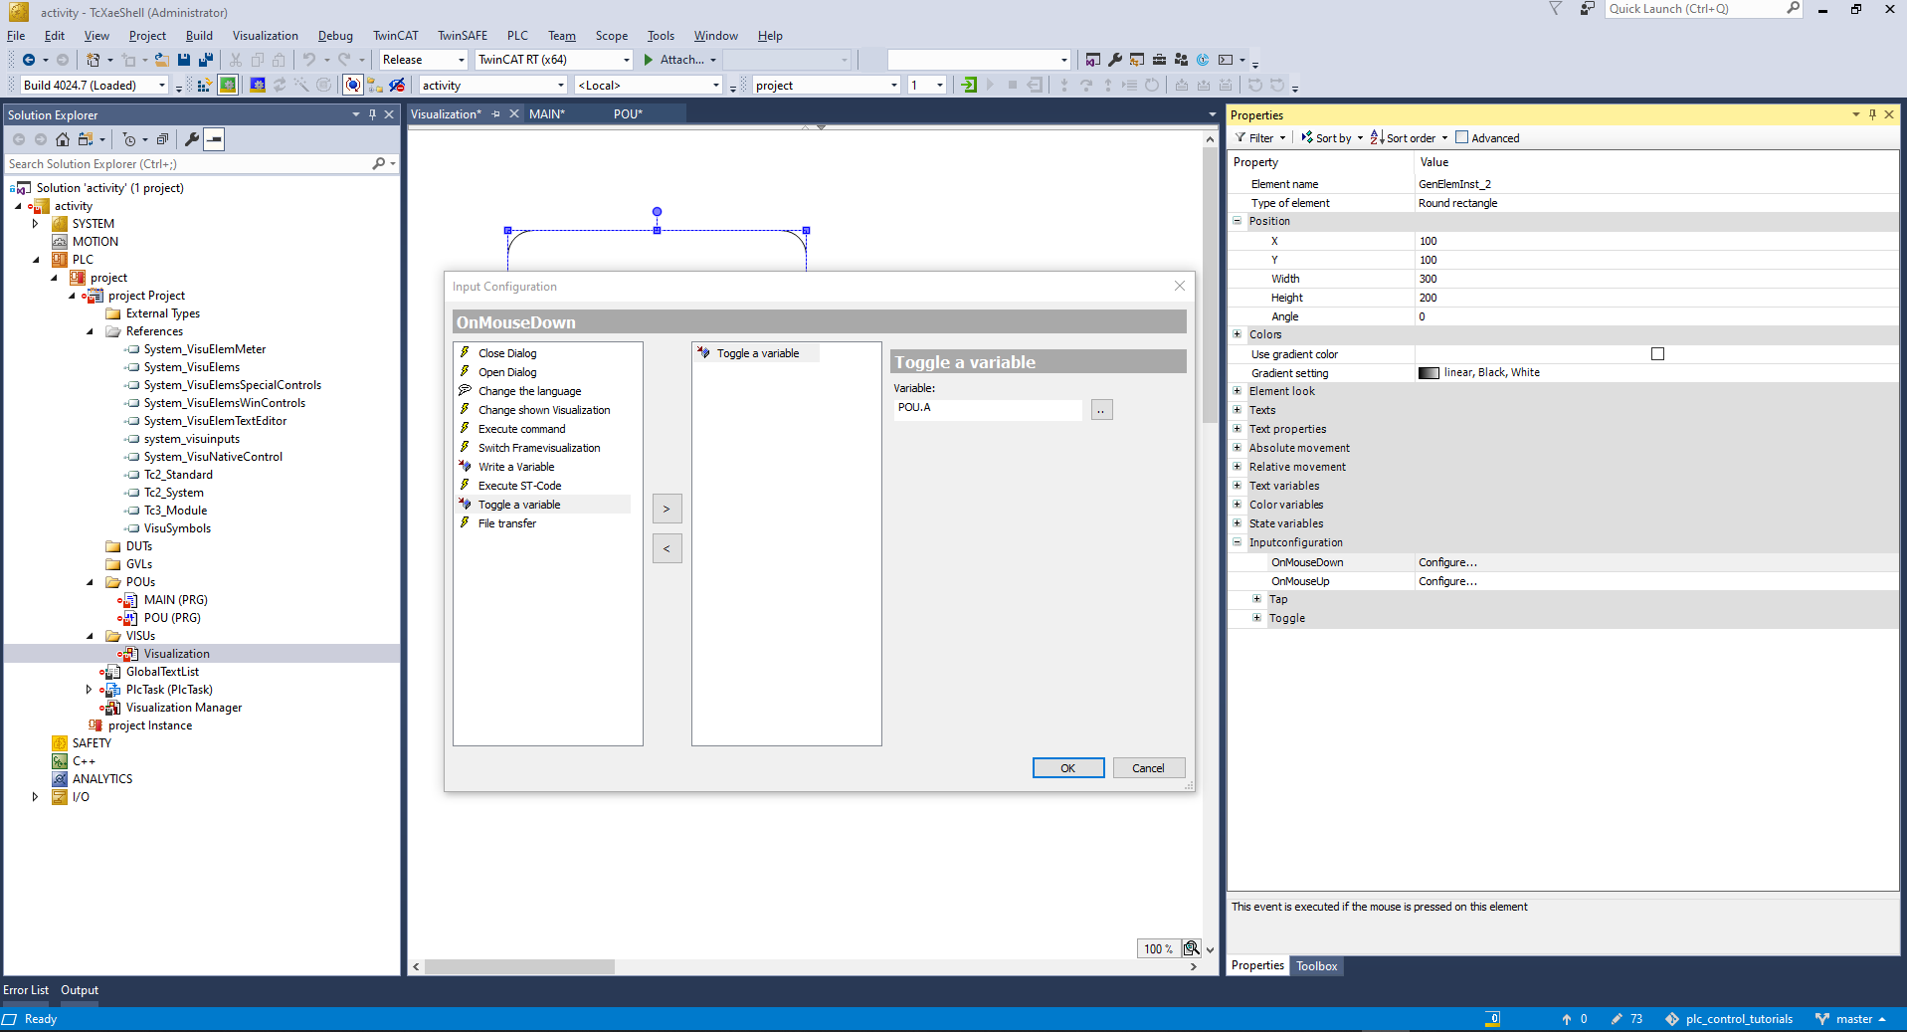The image size is (1907, 1032).
Task: Click the green Login icon in toolbar
Action: pos(968,86)
